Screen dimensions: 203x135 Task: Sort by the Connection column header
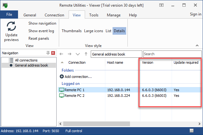point(77,62)
